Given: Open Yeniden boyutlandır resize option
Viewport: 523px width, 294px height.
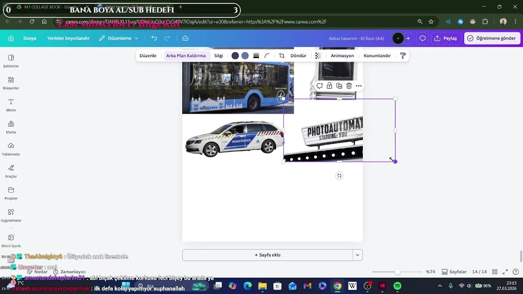Looking at the screenshot, I should point(68,38).
